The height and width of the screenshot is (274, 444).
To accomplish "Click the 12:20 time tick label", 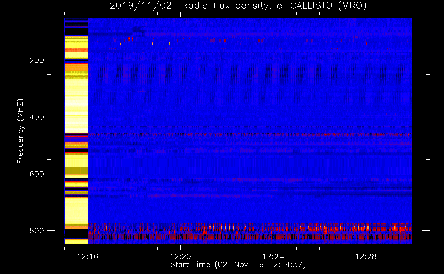I will point(181,257).
